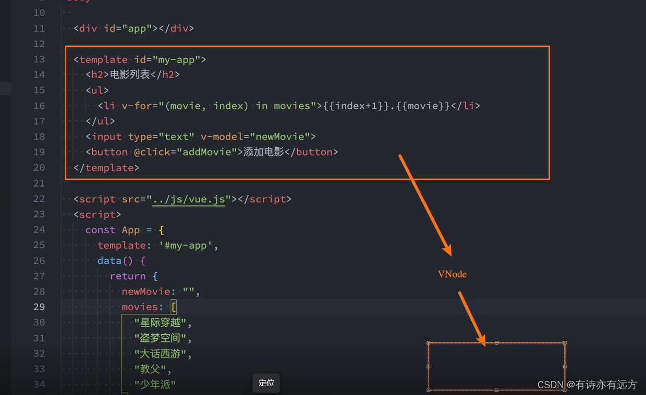Click the data() { method line

[x=121, y=261]
